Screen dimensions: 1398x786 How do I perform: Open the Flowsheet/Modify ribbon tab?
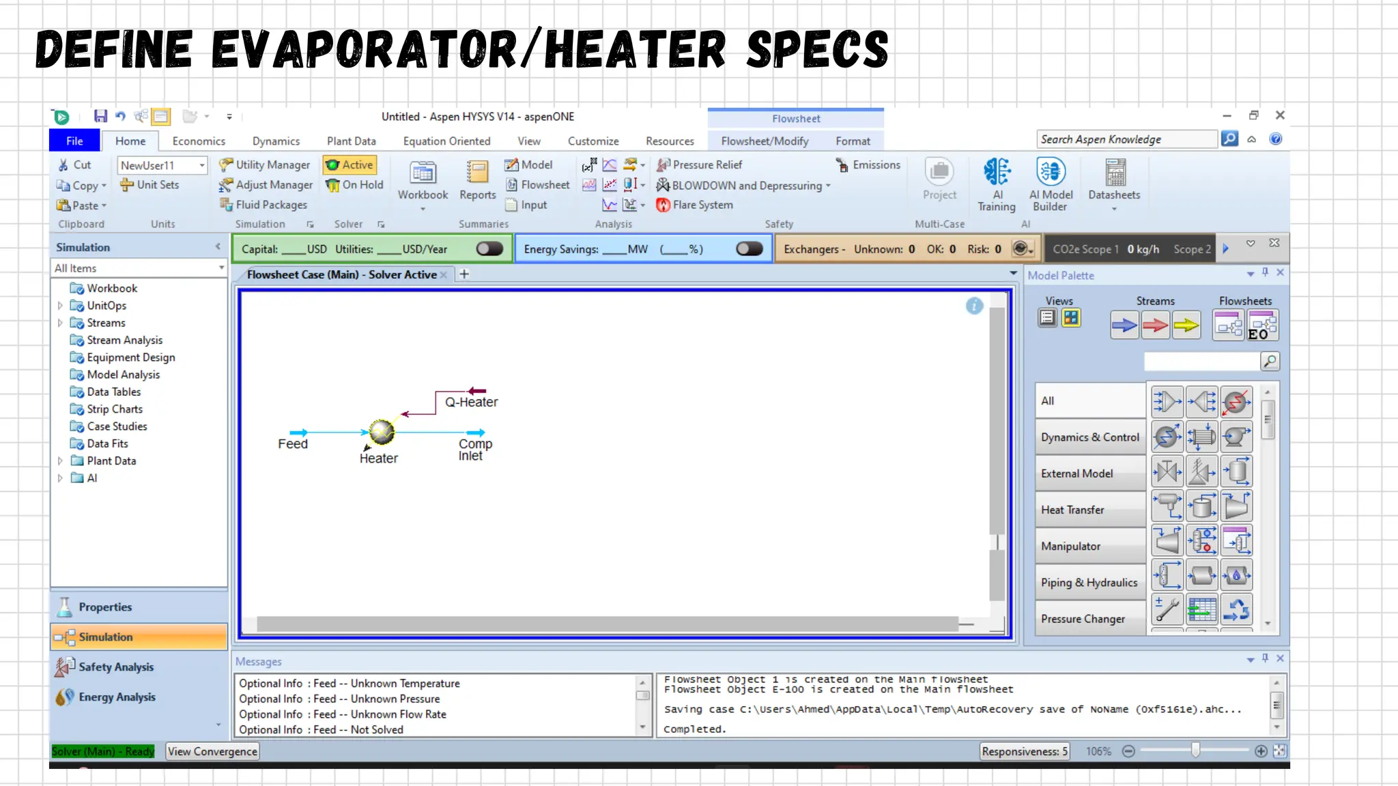pos(765,141)
